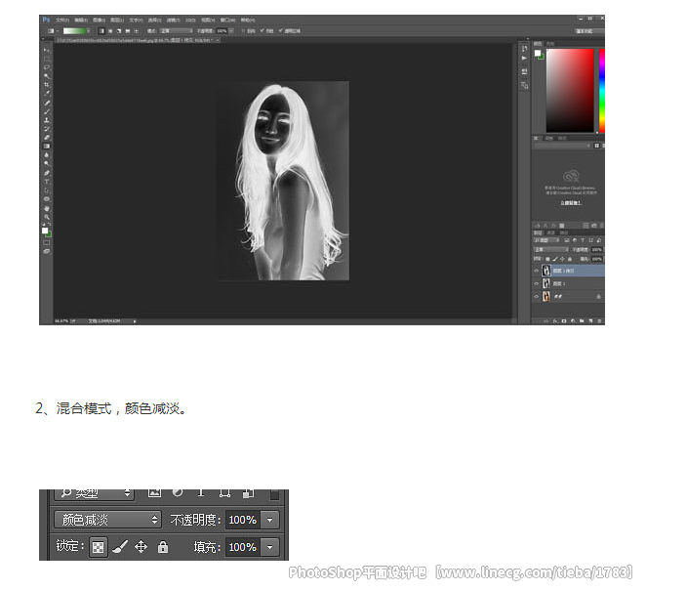Select the 图层 1 layer thumbnail

coord(546,284)
